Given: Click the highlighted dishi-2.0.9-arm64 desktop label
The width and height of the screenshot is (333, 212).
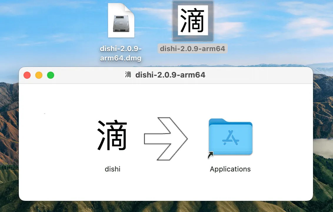Looking at the screenshot, I should [x=192, y=48].
